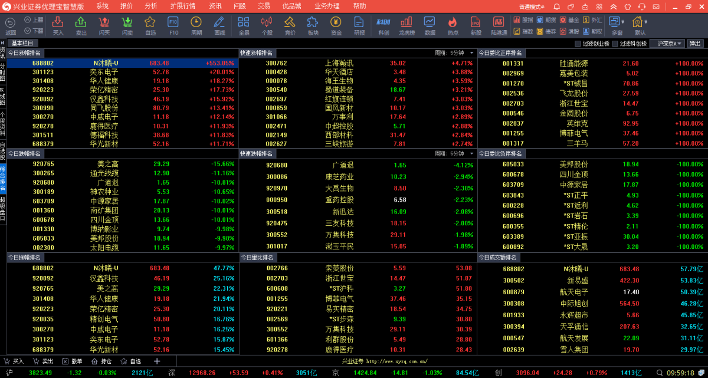The height and width of the screenshot is (378, 708).
Task: Click the 热点 flame hotspot icon
Action: (x=453, y=24)
